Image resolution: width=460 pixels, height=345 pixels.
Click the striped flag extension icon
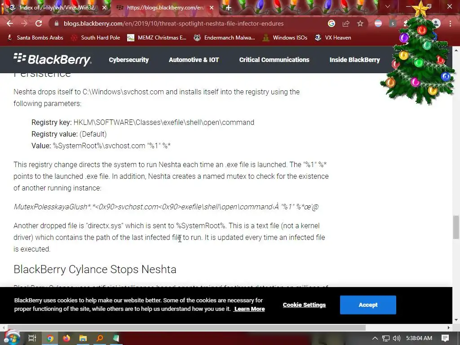(x=378, y=23)
